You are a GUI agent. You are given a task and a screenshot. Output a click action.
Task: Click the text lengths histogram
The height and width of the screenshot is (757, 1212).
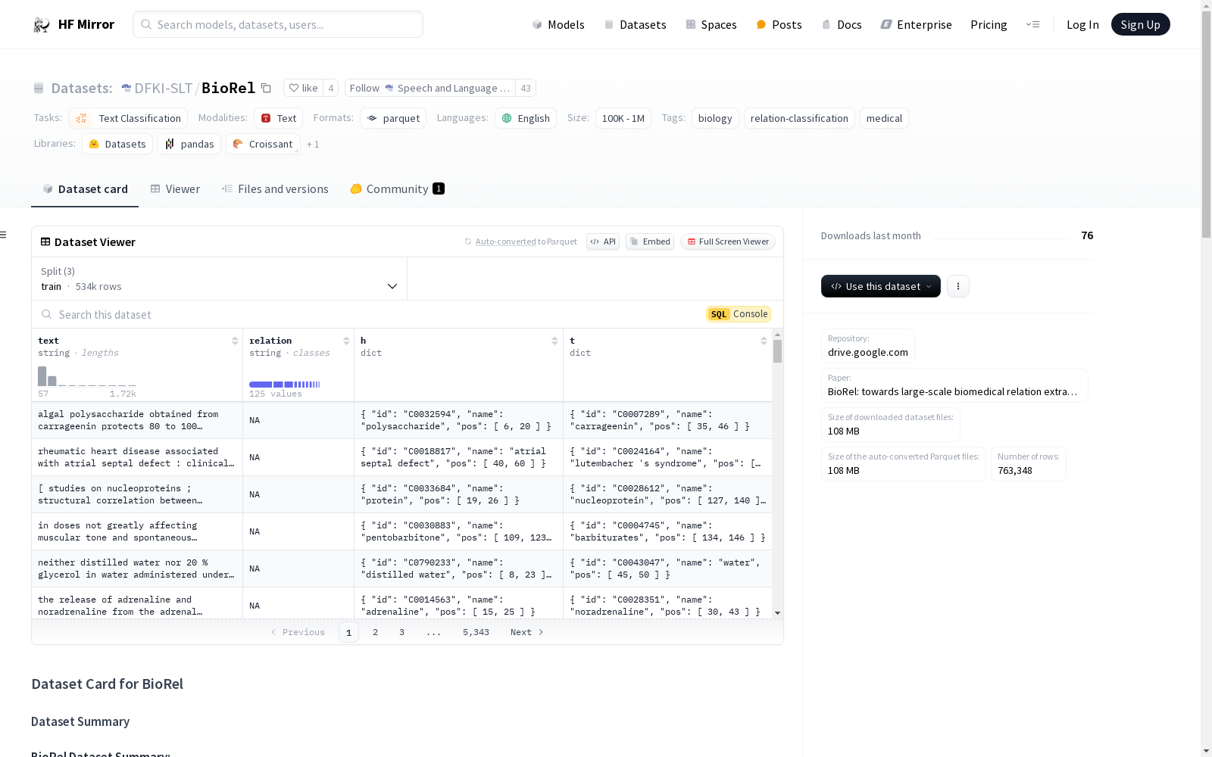pyautogui.click(x=87, y=375)
